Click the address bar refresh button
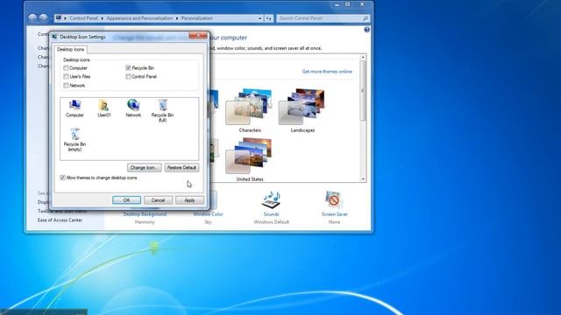 coord(269,18)
